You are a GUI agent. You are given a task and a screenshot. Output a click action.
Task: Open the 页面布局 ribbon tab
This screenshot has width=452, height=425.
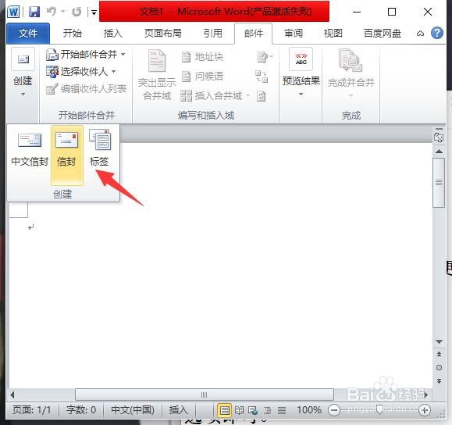[163, 33]
